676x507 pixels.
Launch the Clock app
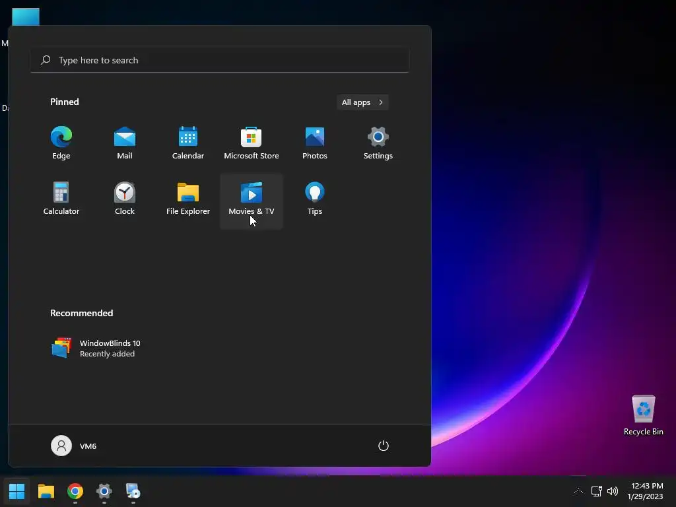pyautogui.click(x=125, y=199)
